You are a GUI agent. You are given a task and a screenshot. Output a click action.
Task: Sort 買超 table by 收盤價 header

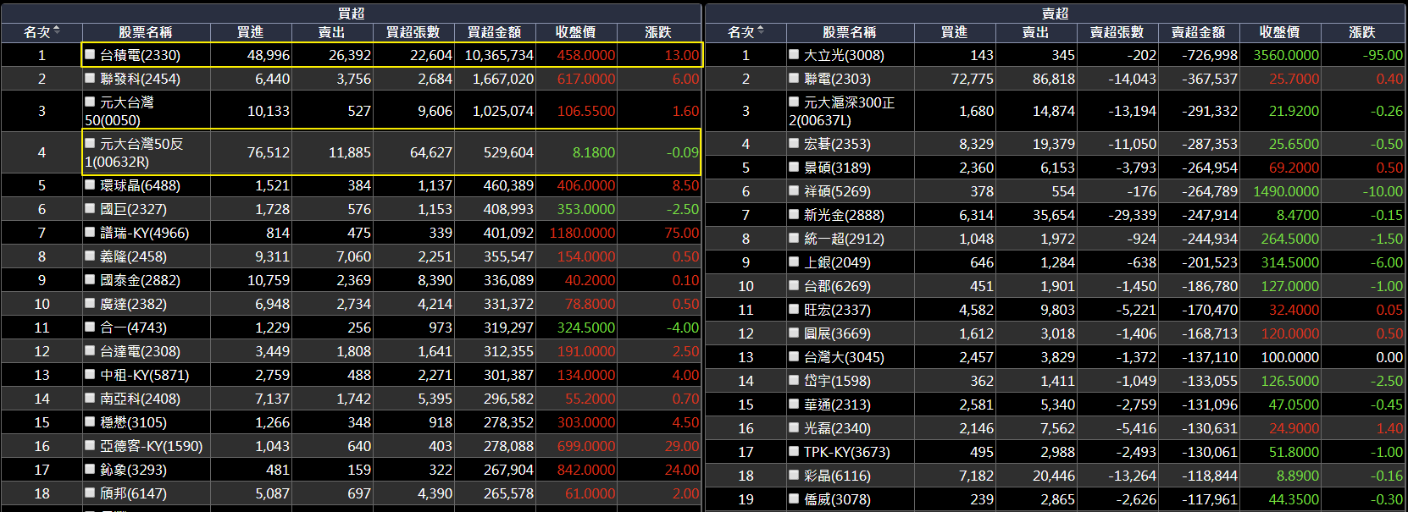click(576, 32)
